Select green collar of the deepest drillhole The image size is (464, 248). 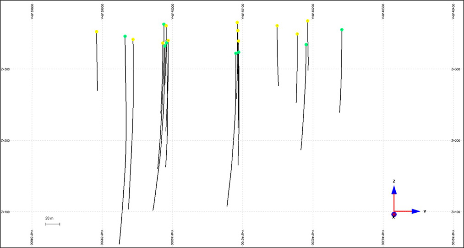pos(125,36)
